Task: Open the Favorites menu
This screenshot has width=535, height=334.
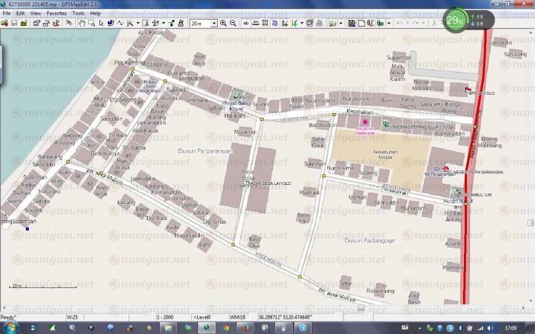Action: 56,13
